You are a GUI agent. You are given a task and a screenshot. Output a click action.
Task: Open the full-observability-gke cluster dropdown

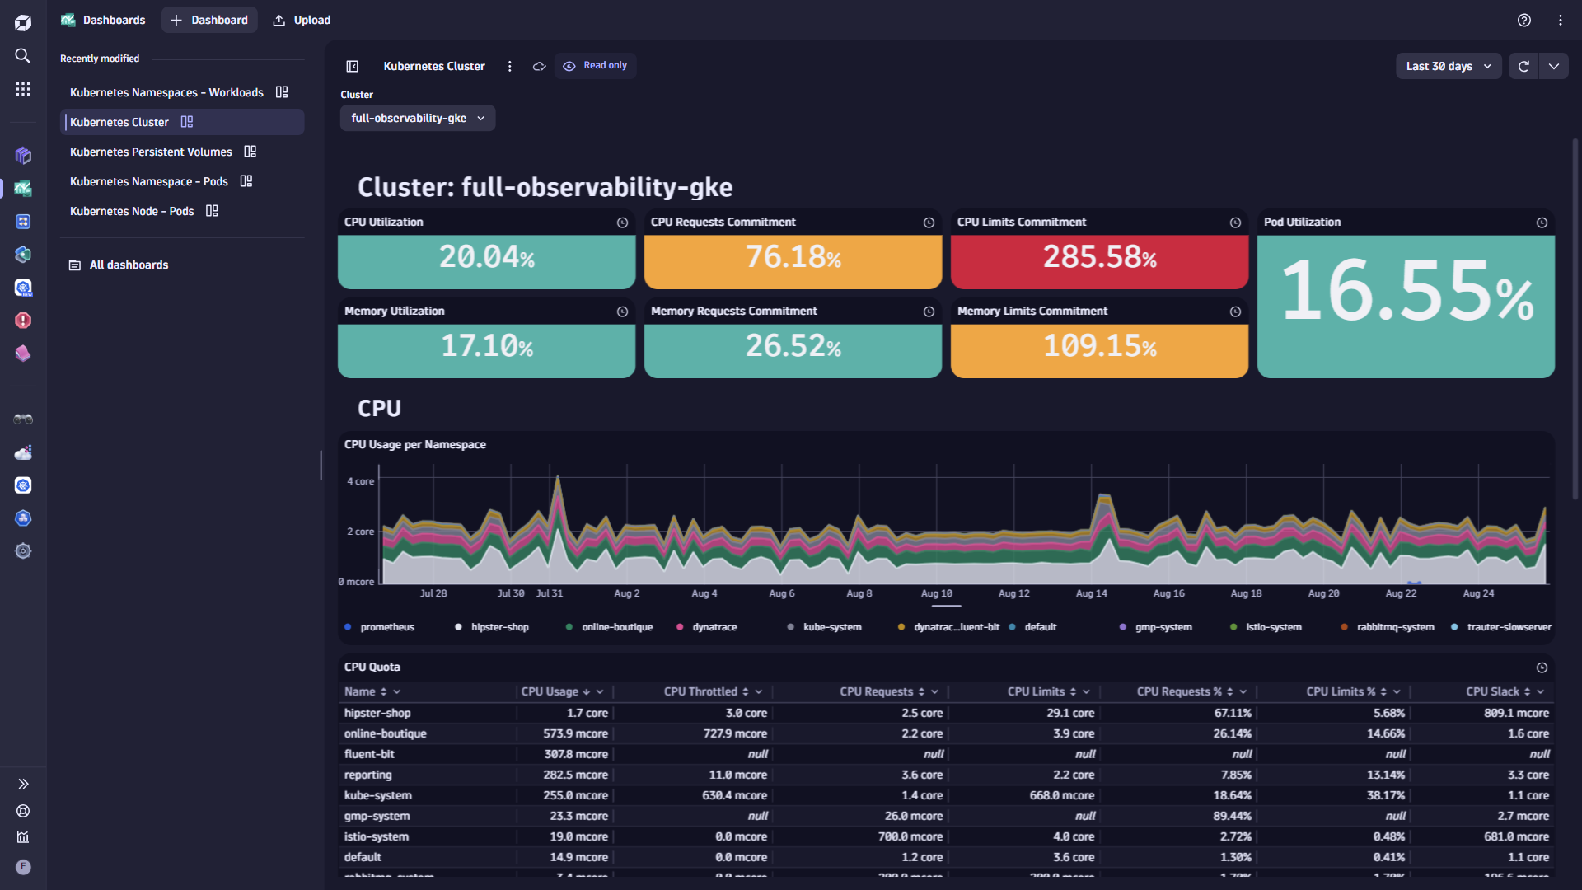pyautogui.click(x=418, y=118)
